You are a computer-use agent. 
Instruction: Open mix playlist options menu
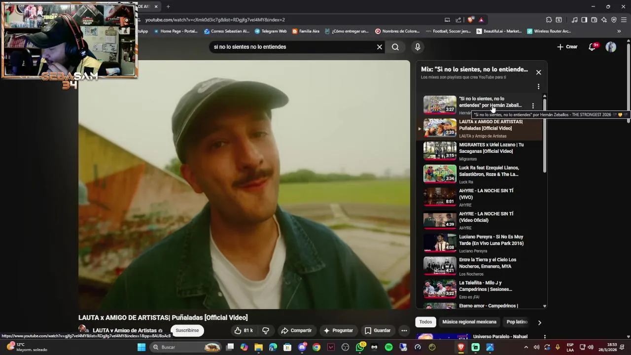click(538, 86)
